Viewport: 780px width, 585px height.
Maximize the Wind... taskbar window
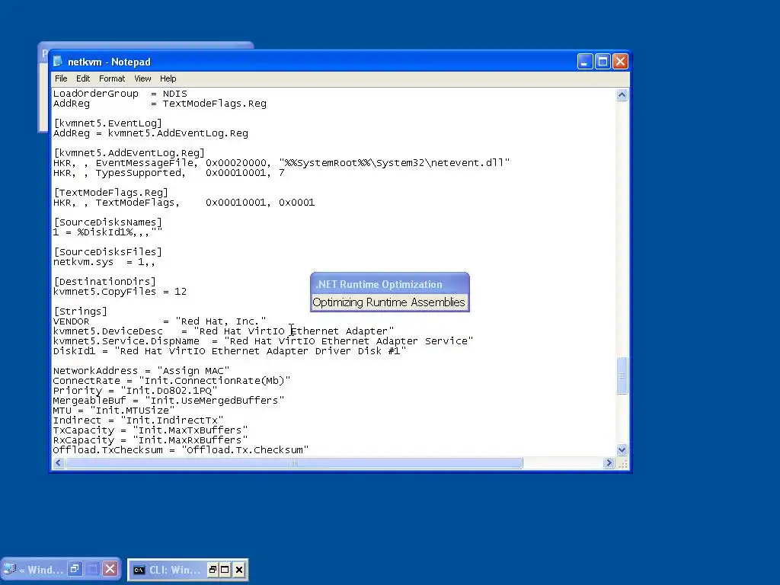[92, 569]
